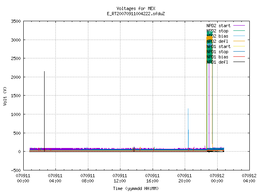Image resolution: width=257 pixels, height=192 pixels.
Task: Click the "070911 16:00" x-axis tick label
Action: tap(152, 178)
